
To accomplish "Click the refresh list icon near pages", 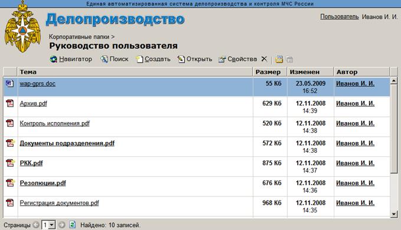I will pos(73,225).
